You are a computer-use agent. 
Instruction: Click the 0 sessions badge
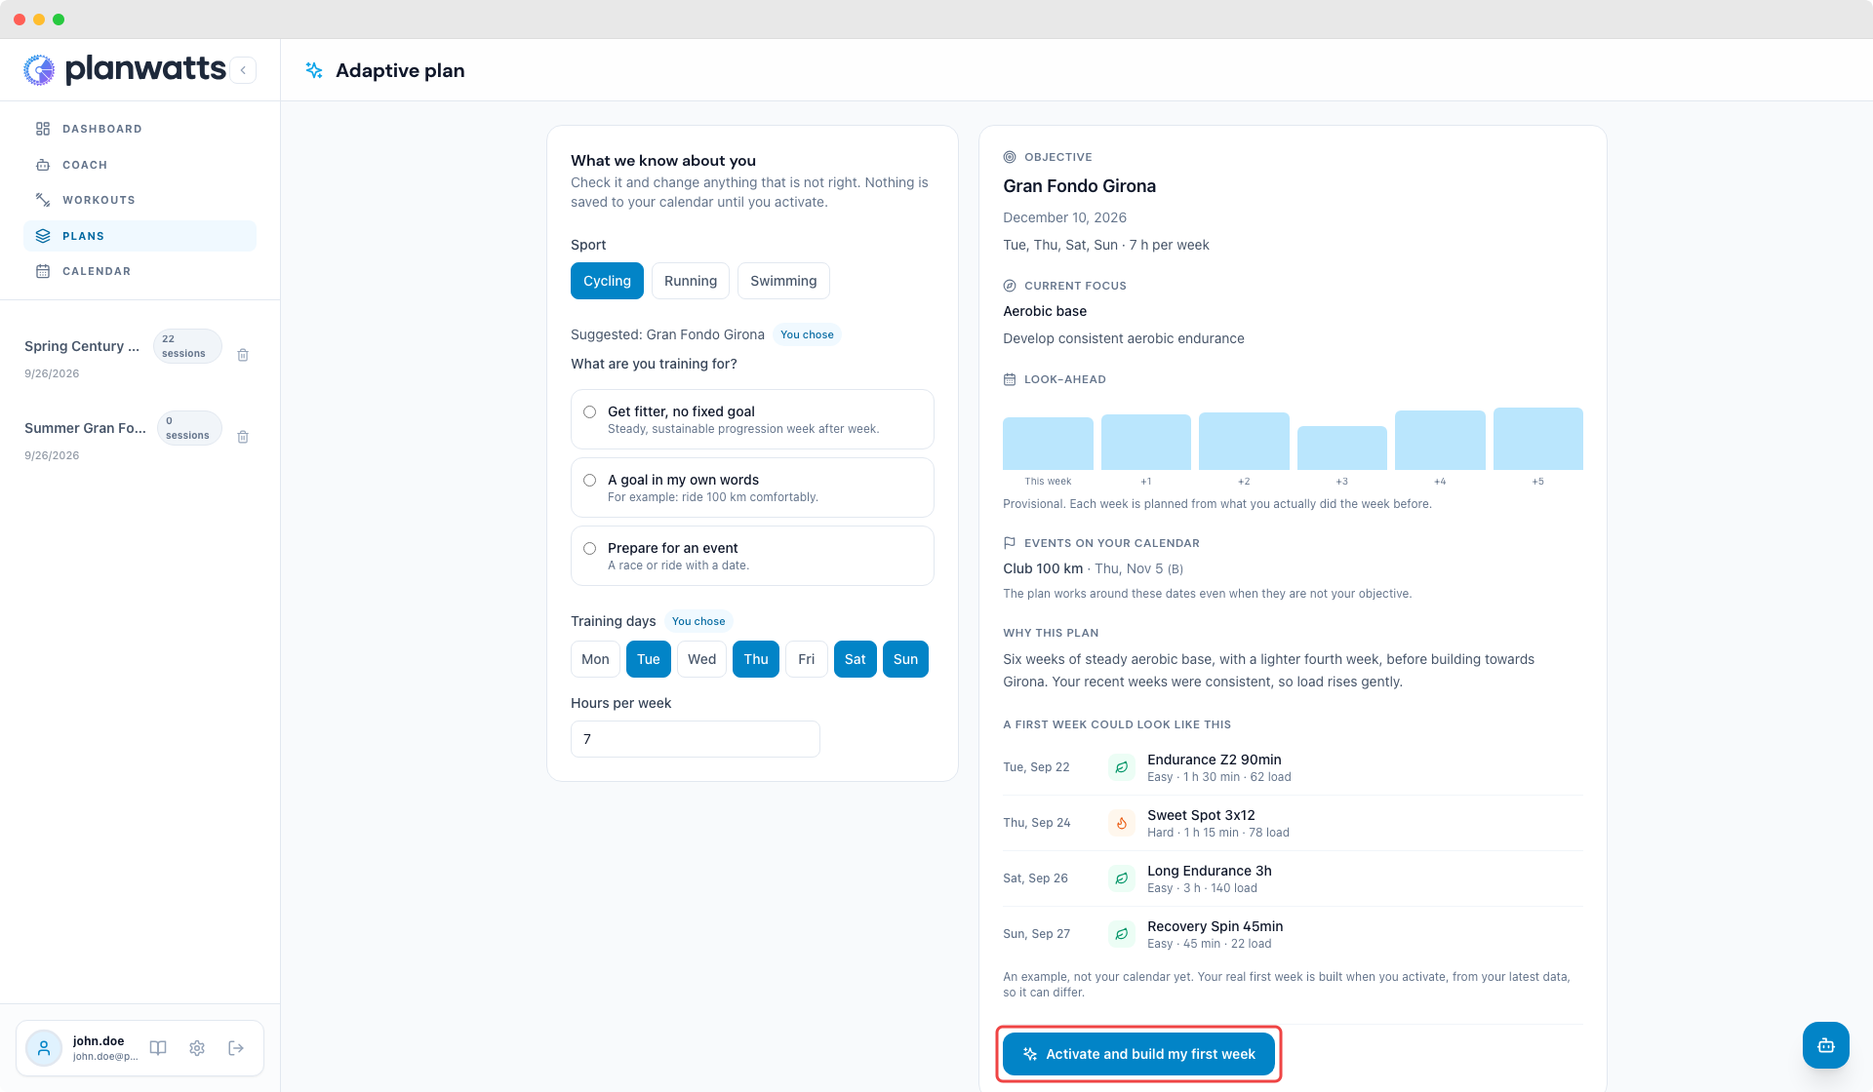pyautogui.click(x=188, y=428)
